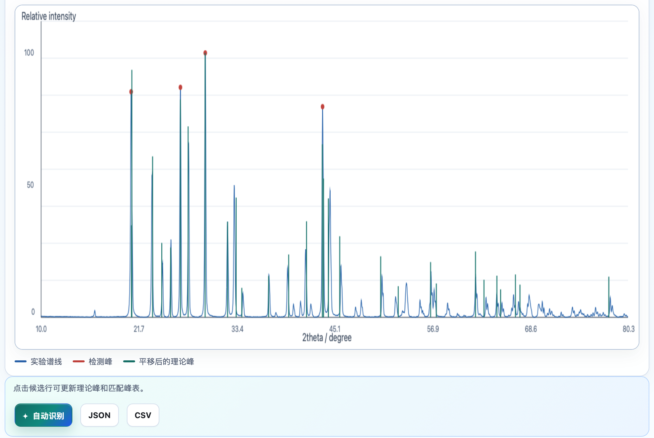Click the blue 实验谱线 legend swatch
654x438 pixels.
point(21,361)
